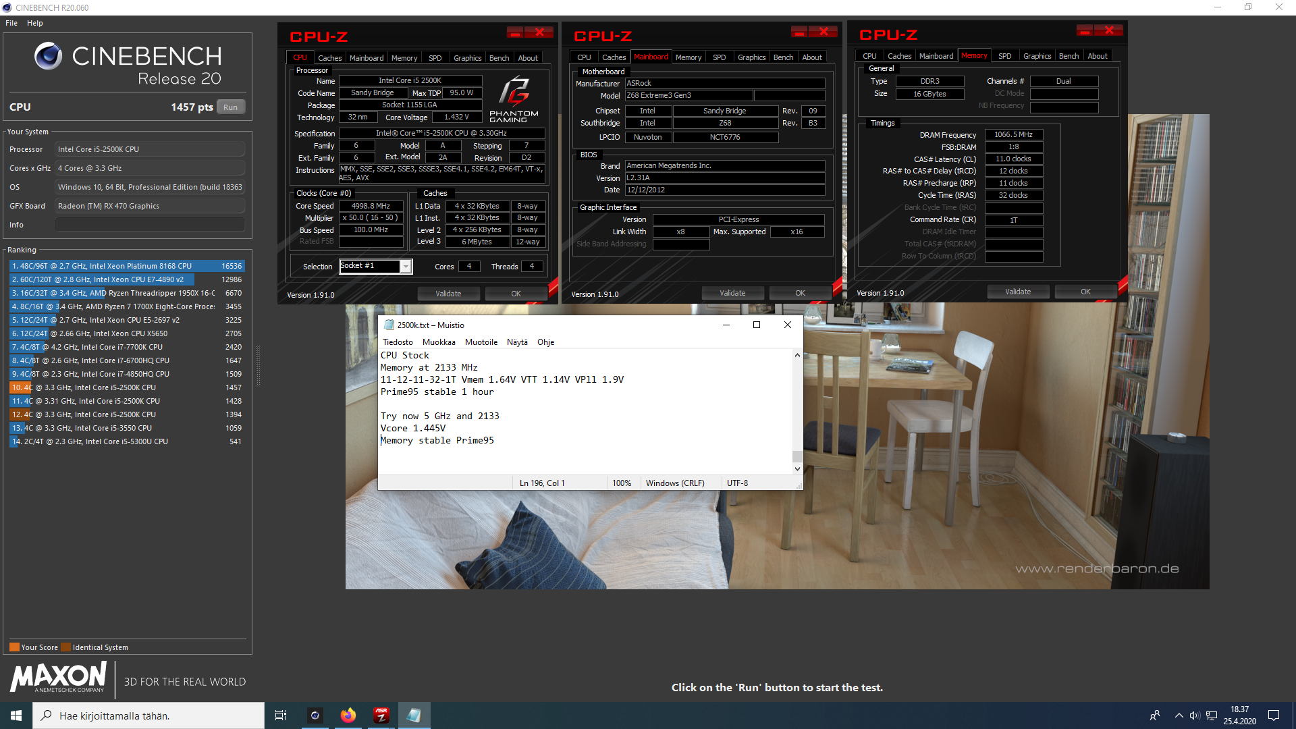
Task: Open Task View from the taskbar
Action: click(281, 715)
